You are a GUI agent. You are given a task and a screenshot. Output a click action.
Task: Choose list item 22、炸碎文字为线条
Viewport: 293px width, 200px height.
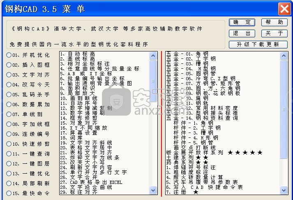90,158
